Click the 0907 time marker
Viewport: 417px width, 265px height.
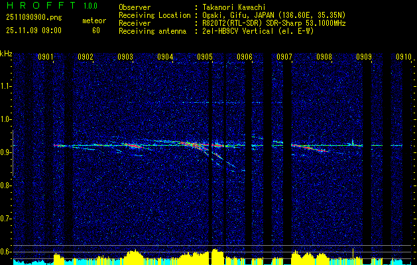(x=284, y=56)
